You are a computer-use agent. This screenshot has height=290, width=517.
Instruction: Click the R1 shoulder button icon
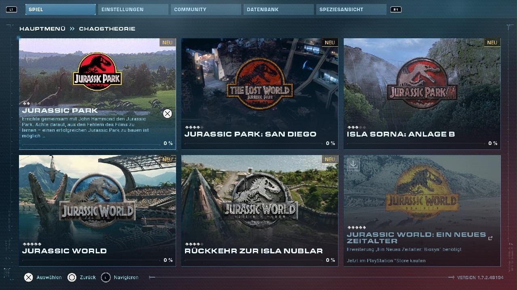click(396, 9)
